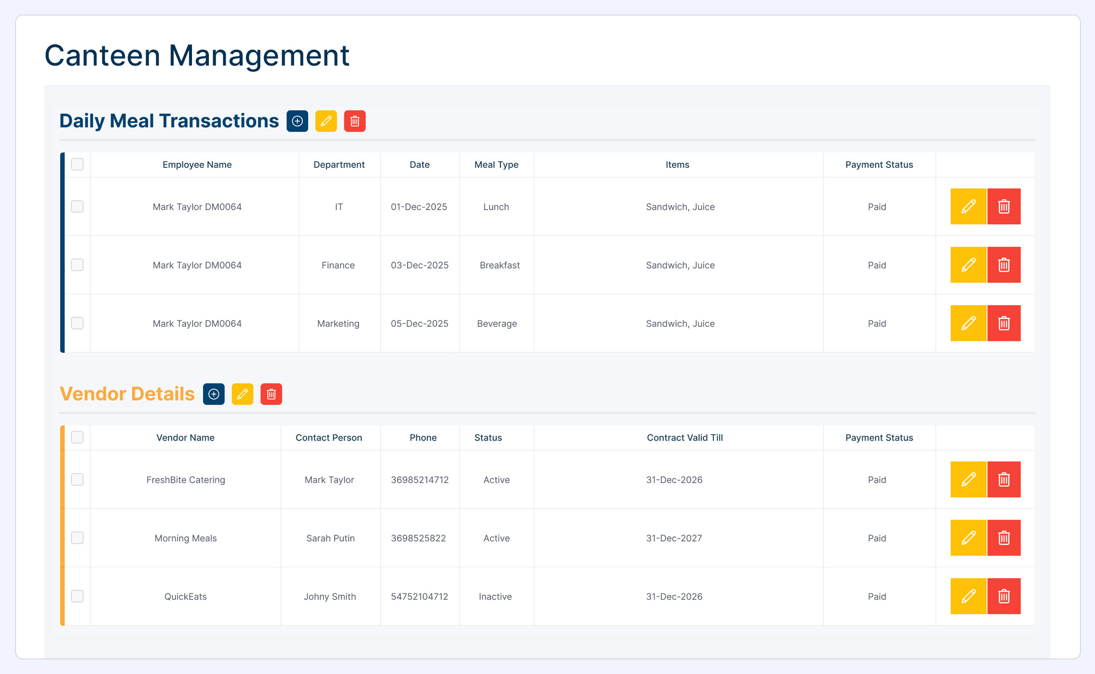Edit the IT department lunch transaction row
Viewport: 1095px width, 674px height.
[968, 206]
